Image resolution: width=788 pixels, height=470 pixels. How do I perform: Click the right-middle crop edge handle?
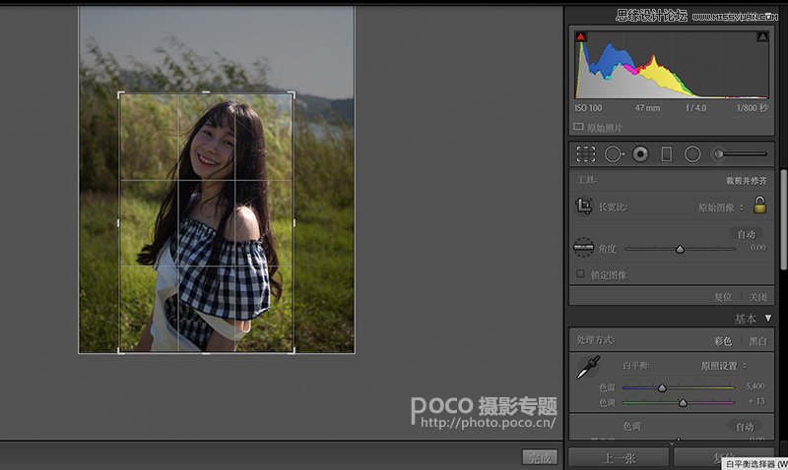[x=294, y=223]
